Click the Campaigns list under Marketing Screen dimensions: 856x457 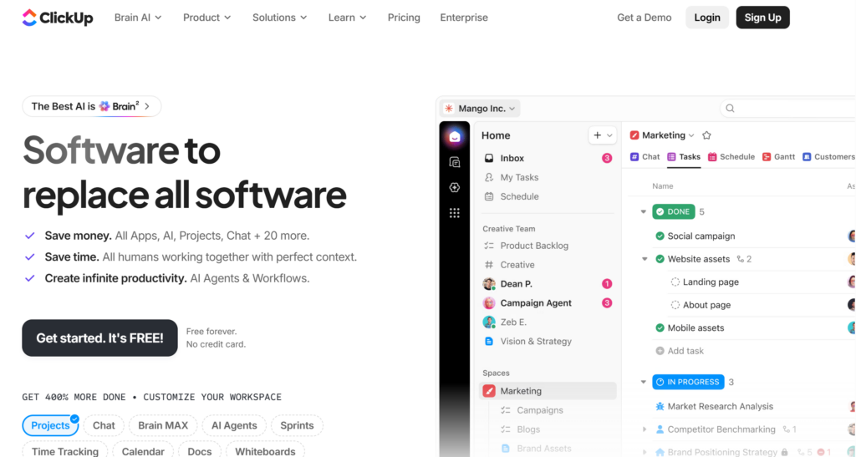coord(540,410)
